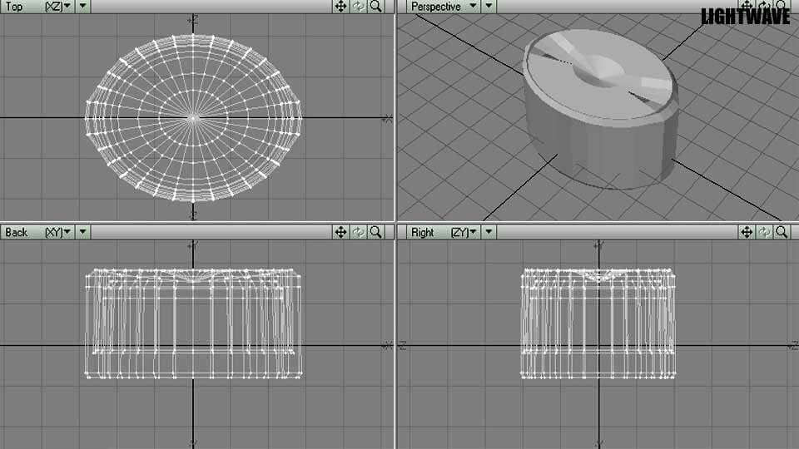Screen dimensions: 799x449
Task: Click the zoom magnifier in Back viewport
Action: [x=376, y=232]
